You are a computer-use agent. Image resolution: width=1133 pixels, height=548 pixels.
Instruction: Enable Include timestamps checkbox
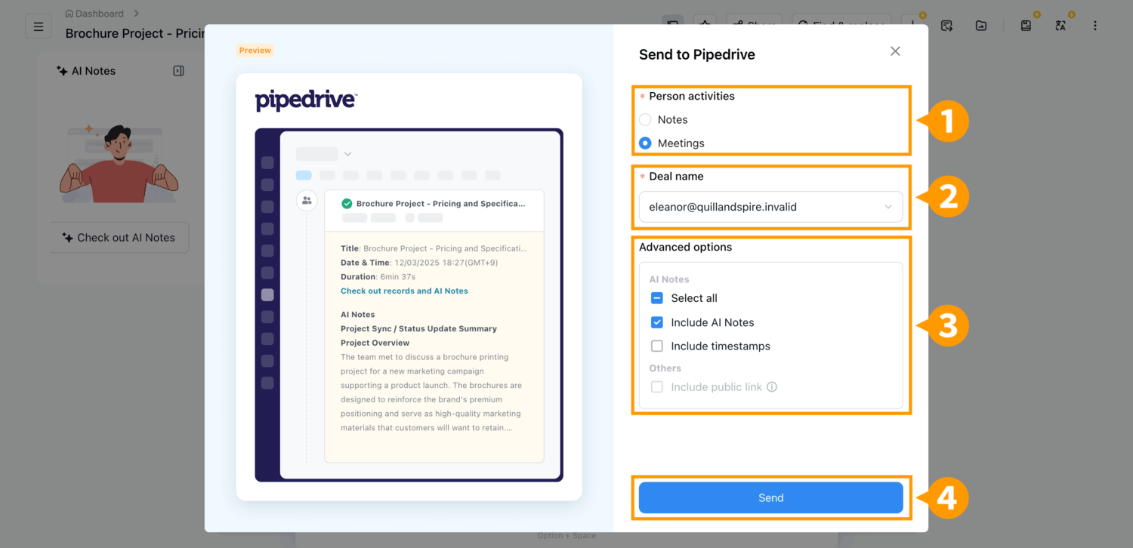click(x=657, y=346)
